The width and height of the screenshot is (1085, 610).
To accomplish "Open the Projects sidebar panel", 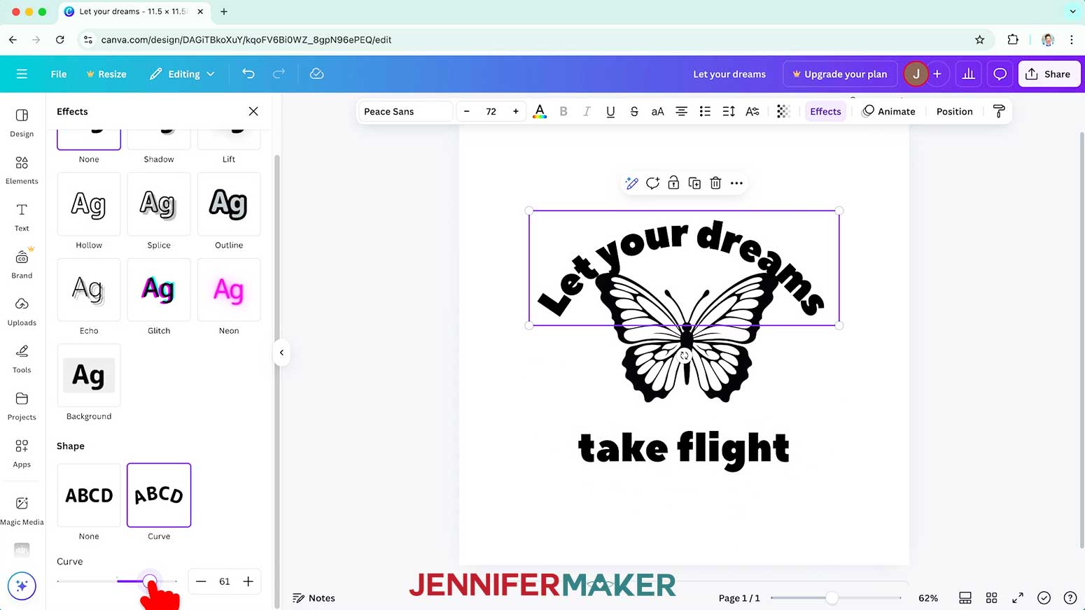I will pyautogui.click(x=22, y=406).
